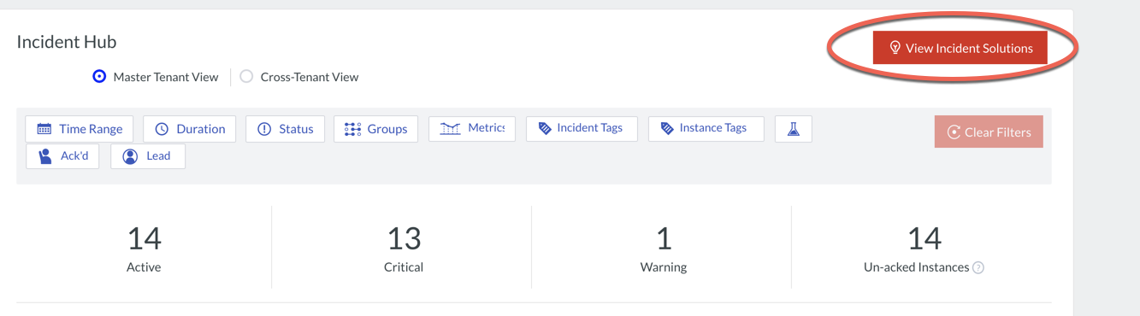Click the exclamation icon on Status filter
The height and width of the screenshot is (316, 1140).
coord(264,129)
